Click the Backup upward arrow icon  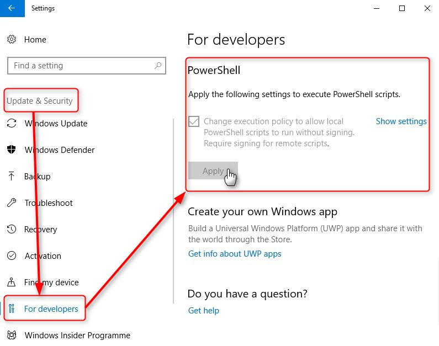click(11, 176)
